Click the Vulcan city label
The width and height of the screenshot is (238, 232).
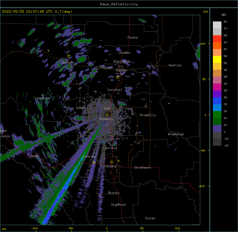pos(150,218)
